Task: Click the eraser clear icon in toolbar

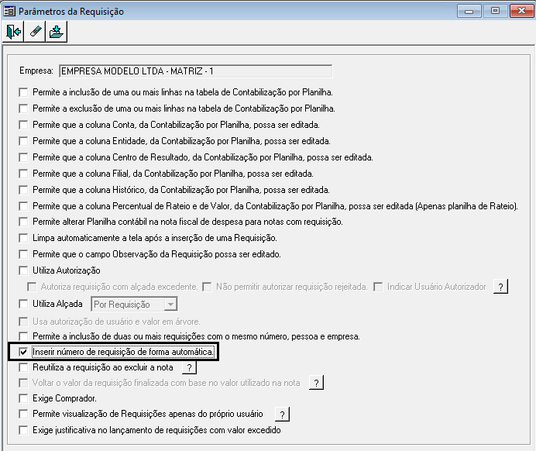Action: coord(35,32)
